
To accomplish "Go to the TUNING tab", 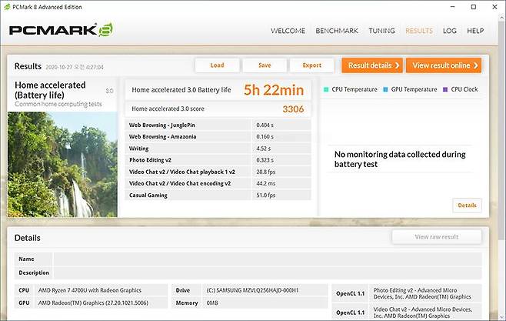I will (x=381, y=31).
